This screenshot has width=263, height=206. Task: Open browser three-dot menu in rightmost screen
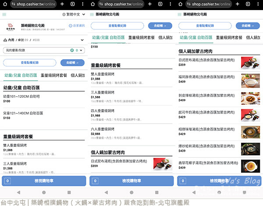pyautogui.click(x=257, y=4)
